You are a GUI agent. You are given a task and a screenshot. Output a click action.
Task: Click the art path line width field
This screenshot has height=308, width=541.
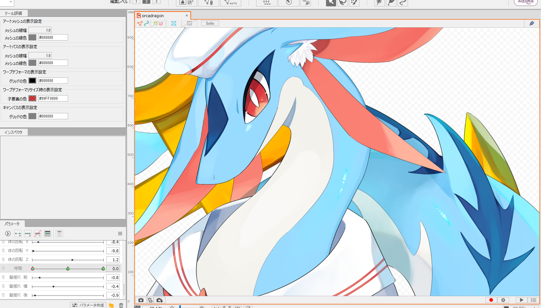tap(40, 55)
